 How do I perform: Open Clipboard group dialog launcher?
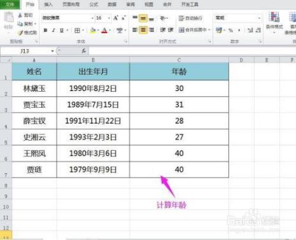click(x=36, y=41)
